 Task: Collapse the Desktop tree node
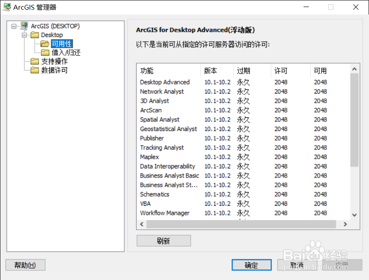(x=25, y=34)
